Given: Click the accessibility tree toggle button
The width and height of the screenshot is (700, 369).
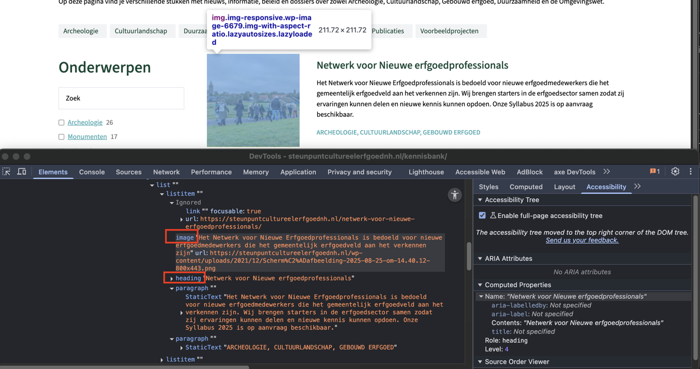Looking at the screenshot, I should (454, 195).
